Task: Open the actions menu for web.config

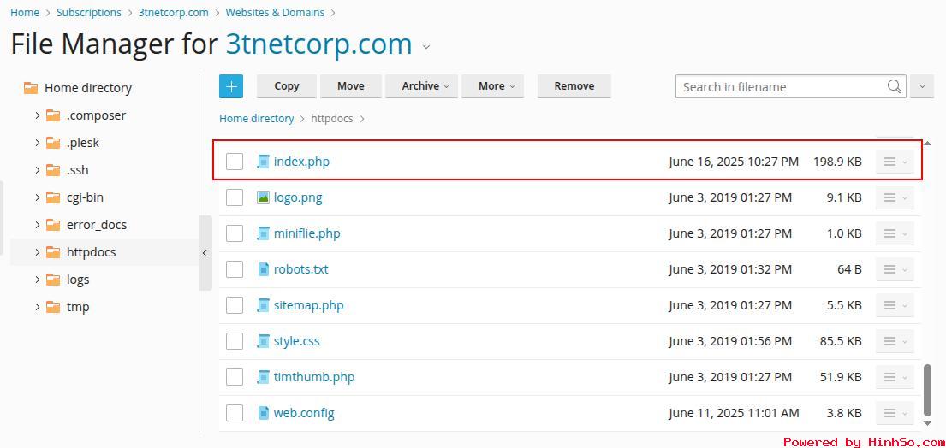Action: click(895, 413)
